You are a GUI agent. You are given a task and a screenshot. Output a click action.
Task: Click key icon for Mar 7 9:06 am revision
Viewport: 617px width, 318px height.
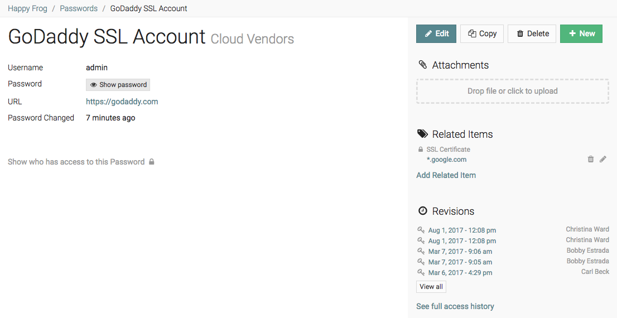[421, 251]
